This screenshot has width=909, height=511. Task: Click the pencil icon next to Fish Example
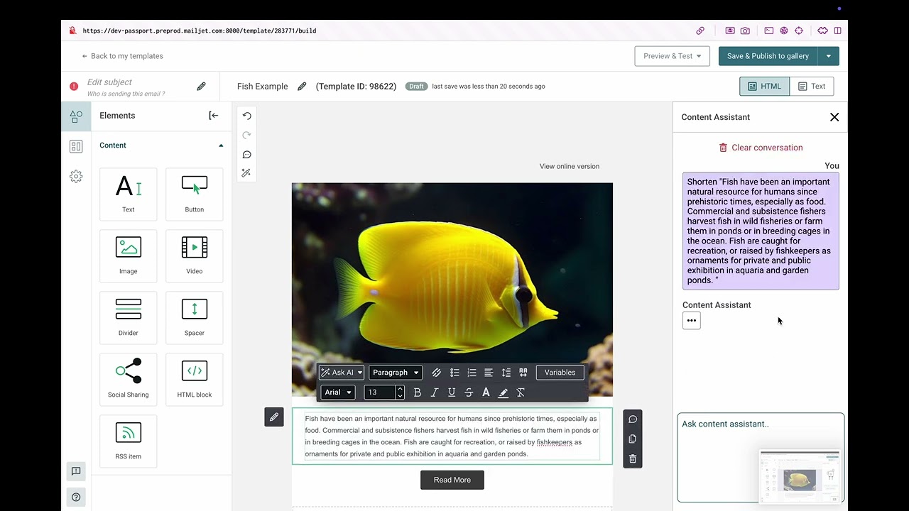[302, 87]
